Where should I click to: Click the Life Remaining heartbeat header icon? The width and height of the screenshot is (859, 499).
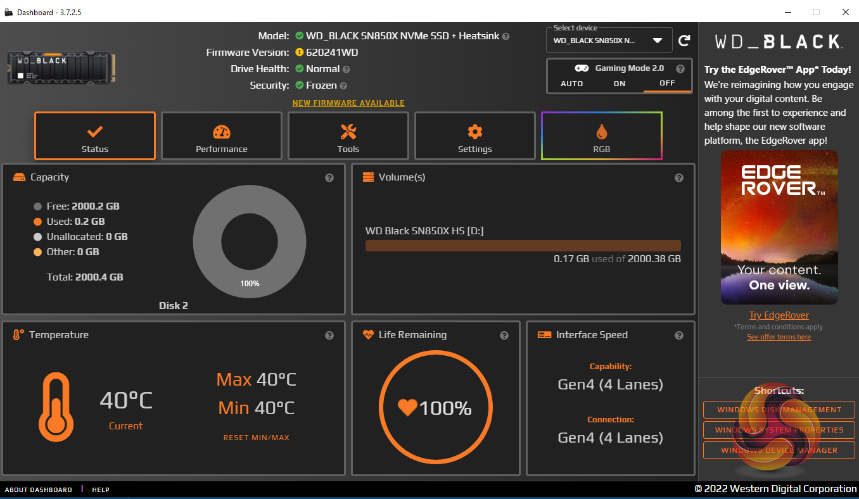[369, 335]
